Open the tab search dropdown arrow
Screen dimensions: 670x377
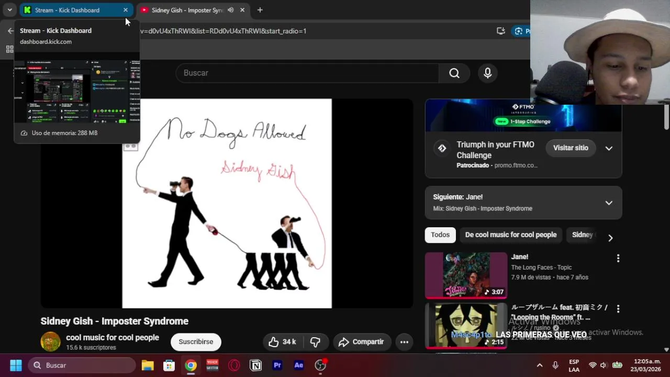tap(9, 10)
